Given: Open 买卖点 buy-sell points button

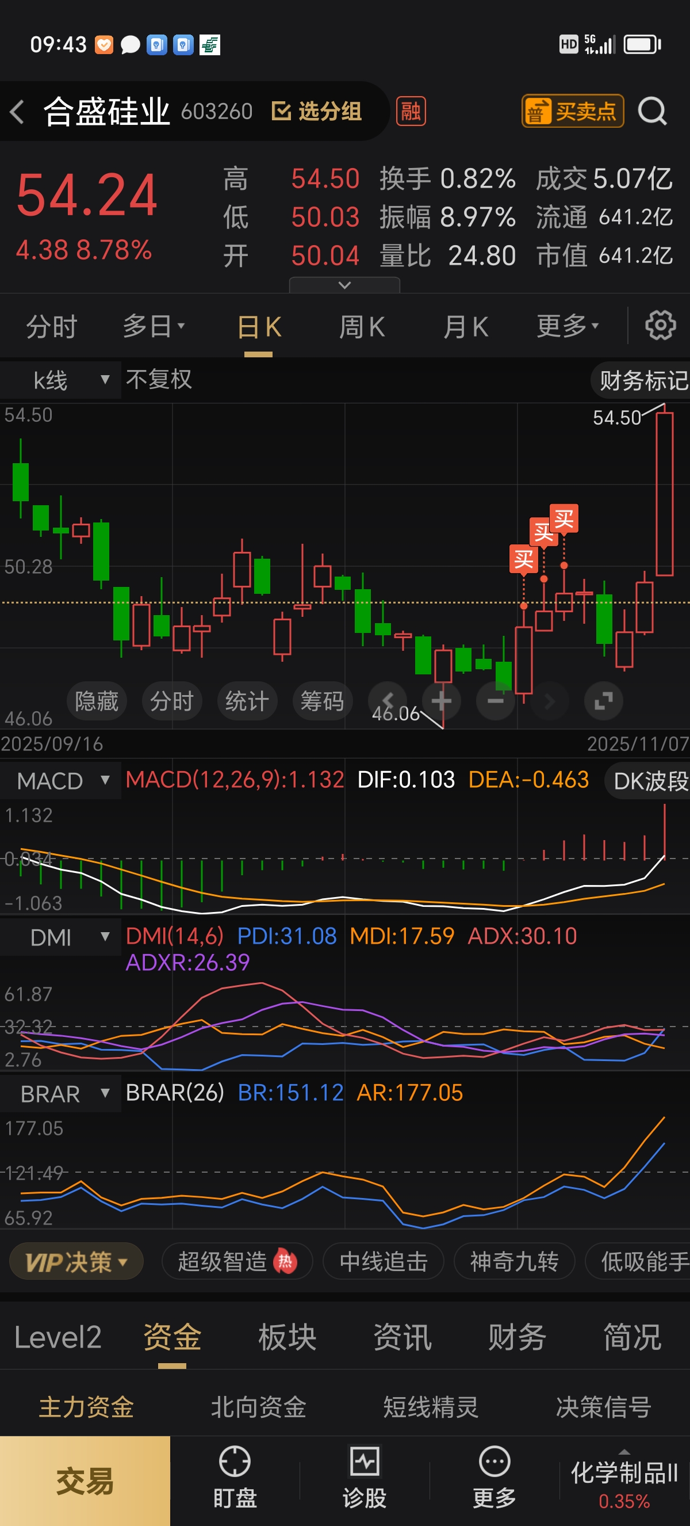Looking at the screenshot, I should pyautogui.click(x=572, y=112).
